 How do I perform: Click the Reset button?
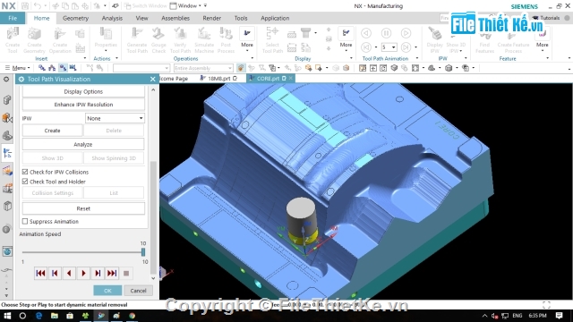click(x=83, y=208)
